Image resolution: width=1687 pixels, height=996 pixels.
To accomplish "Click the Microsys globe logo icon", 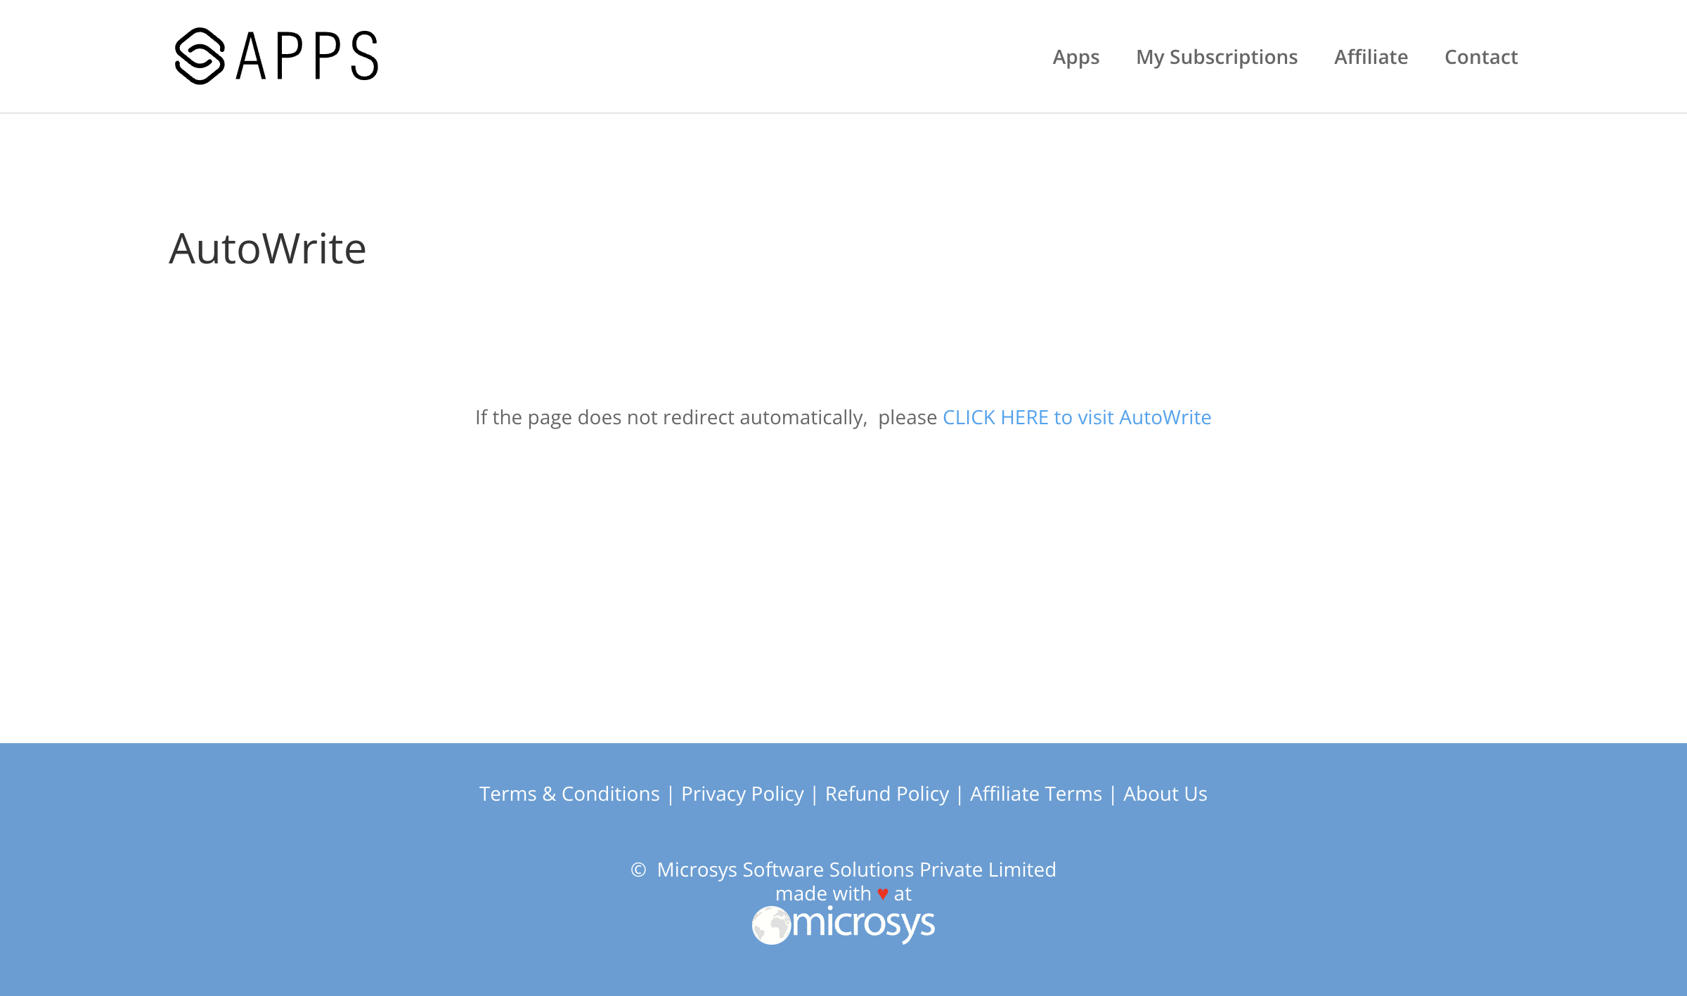I will [x=771, y=925].
